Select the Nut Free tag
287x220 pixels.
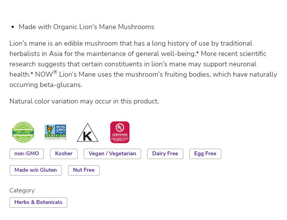tap(84, 170)
